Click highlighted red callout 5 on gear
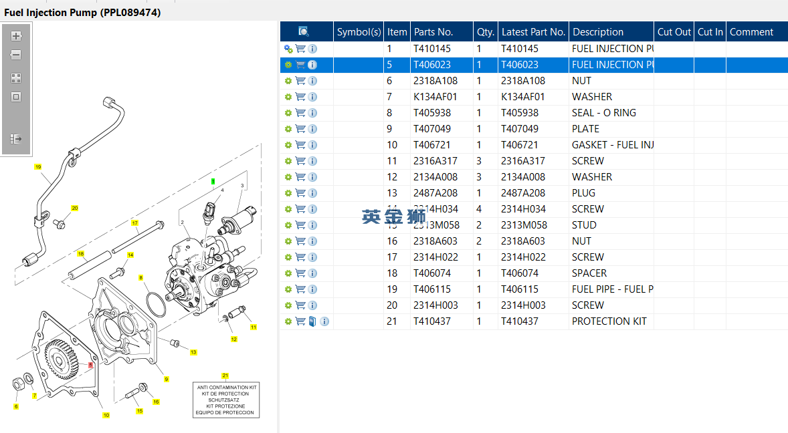Screen dimensions: 788x433 (90, 365)
